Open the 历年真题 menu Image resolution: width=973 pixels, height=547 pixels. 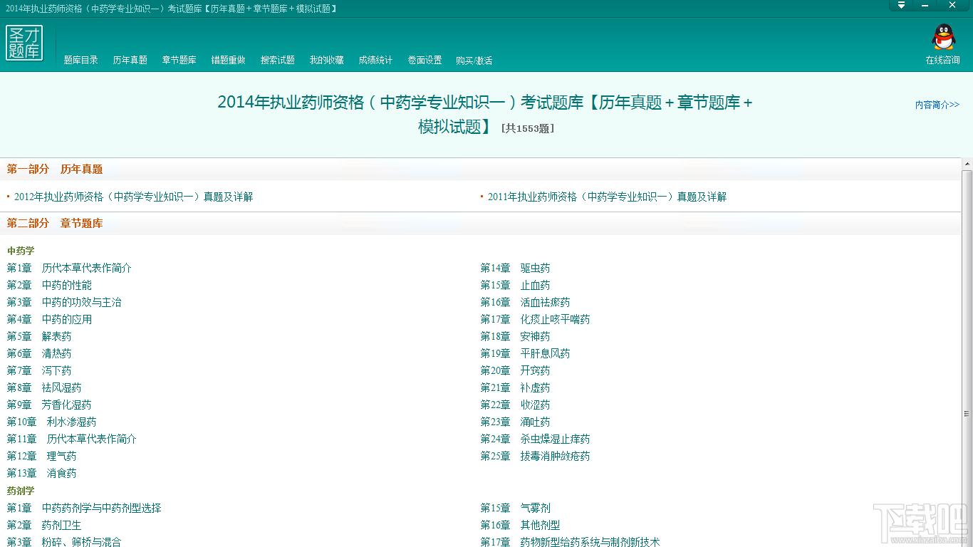[130, 61]
